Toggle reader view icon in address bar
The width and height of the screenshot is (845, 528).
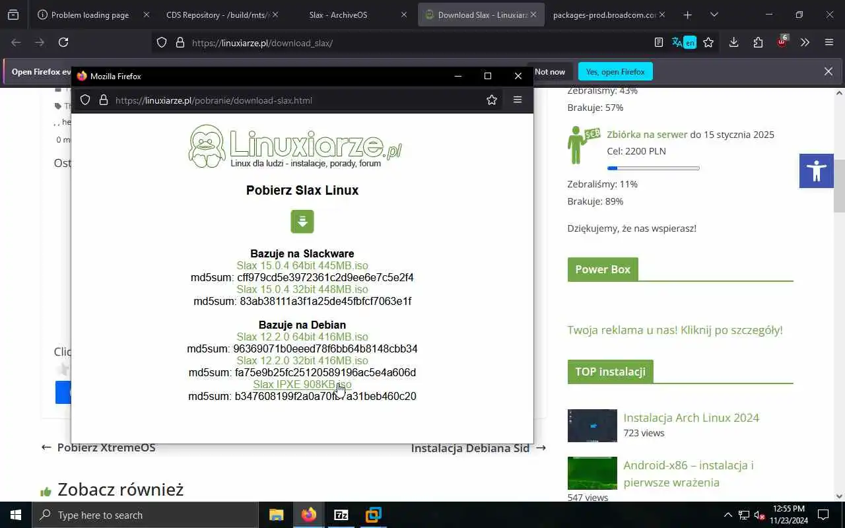point(658,42)
